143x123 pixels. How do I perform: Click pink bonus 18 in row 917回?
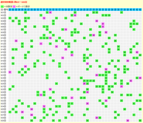click(63, 58)
